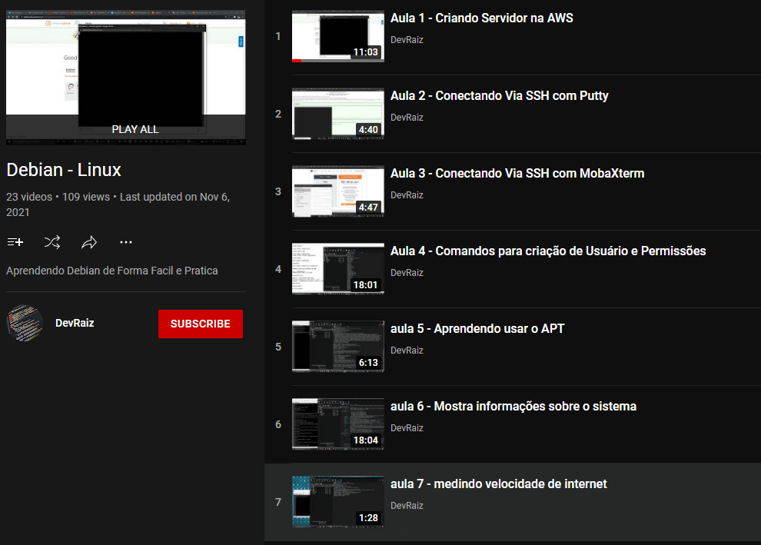Open the Aula 4 video thumbnail
The image size is (761, 545).
(x=337, y=269)
